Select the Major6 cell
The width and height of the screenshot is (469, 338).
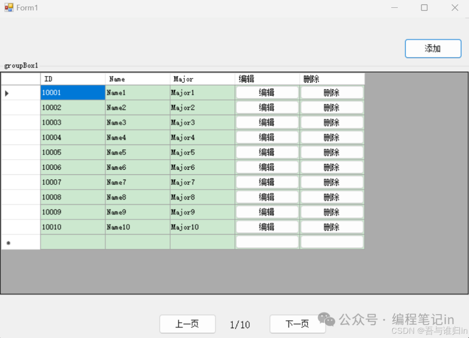point(202,167)
